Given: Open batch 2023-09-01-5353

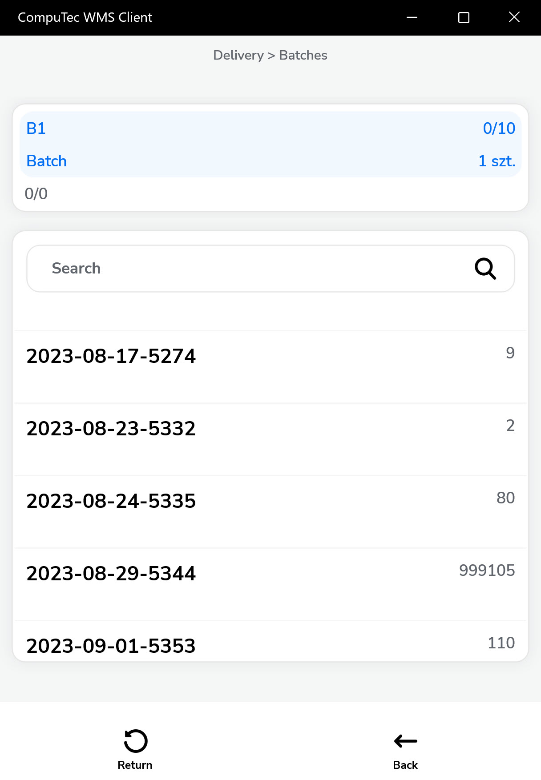Looking at the screenshot, I should tap(111, 645).
